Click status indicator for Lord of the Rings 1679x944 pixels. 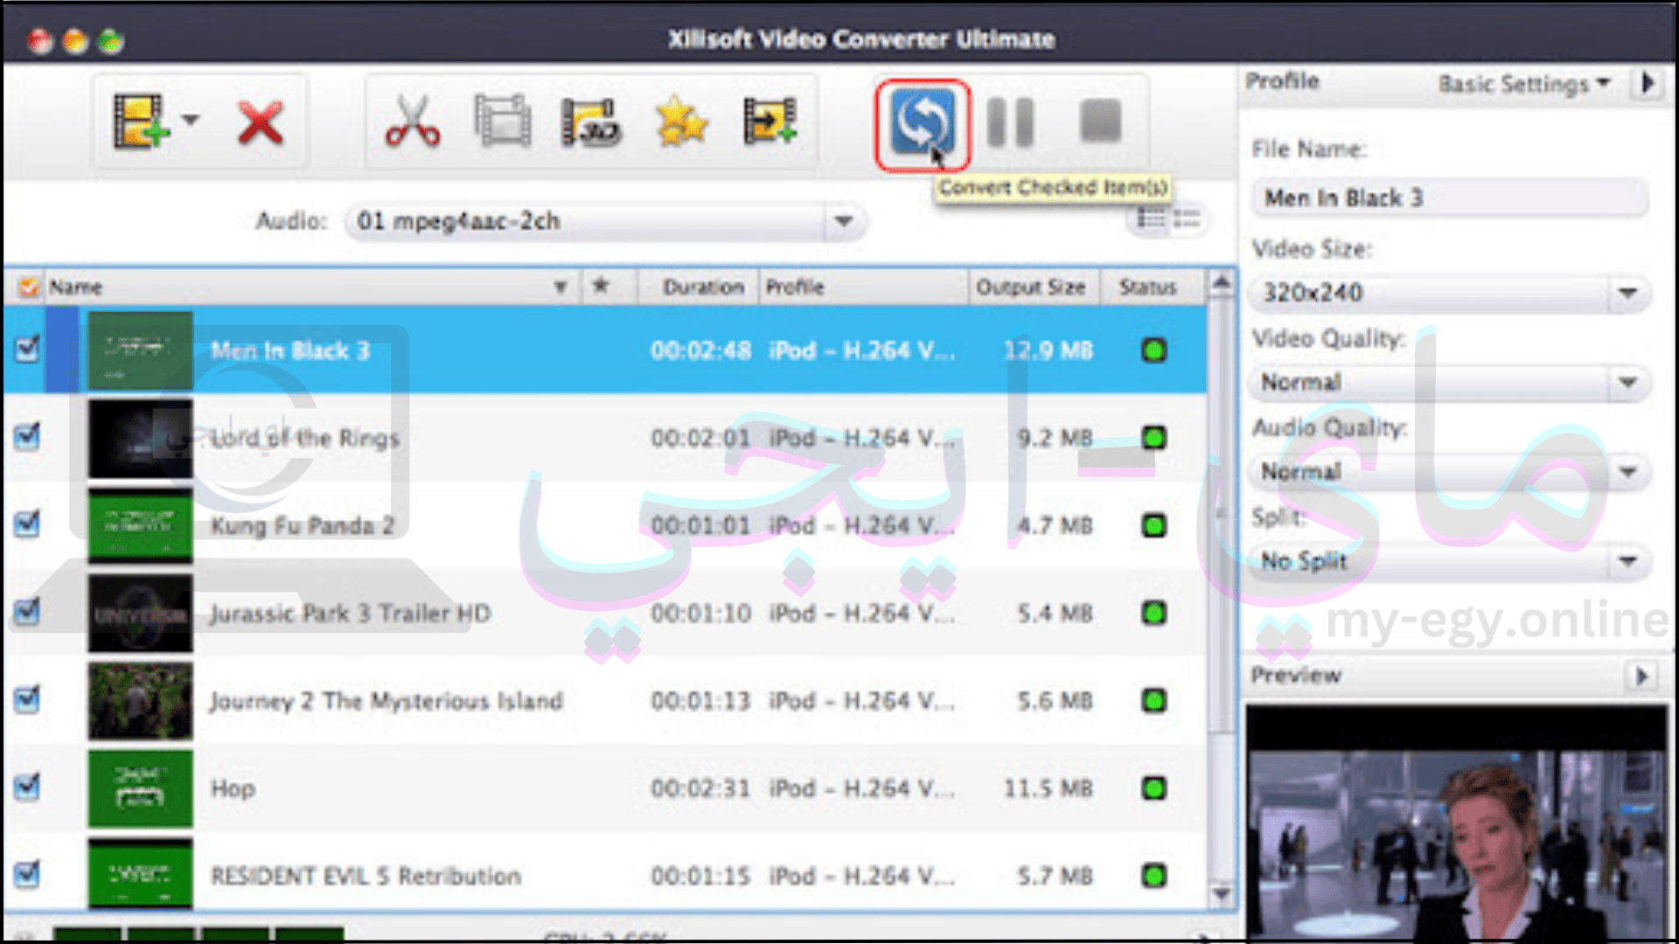pyautogui.click(x=1154, y=438)
